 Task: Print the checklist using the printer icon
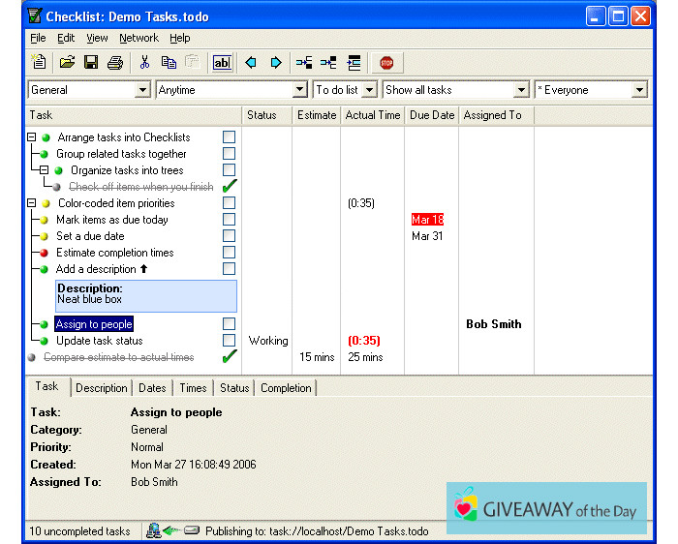(115, 63)
